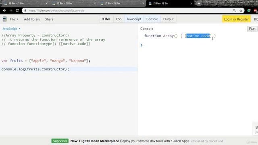258x145 pixels.
Task: Open the File dropdown menu
Action: tap(14, 19)
